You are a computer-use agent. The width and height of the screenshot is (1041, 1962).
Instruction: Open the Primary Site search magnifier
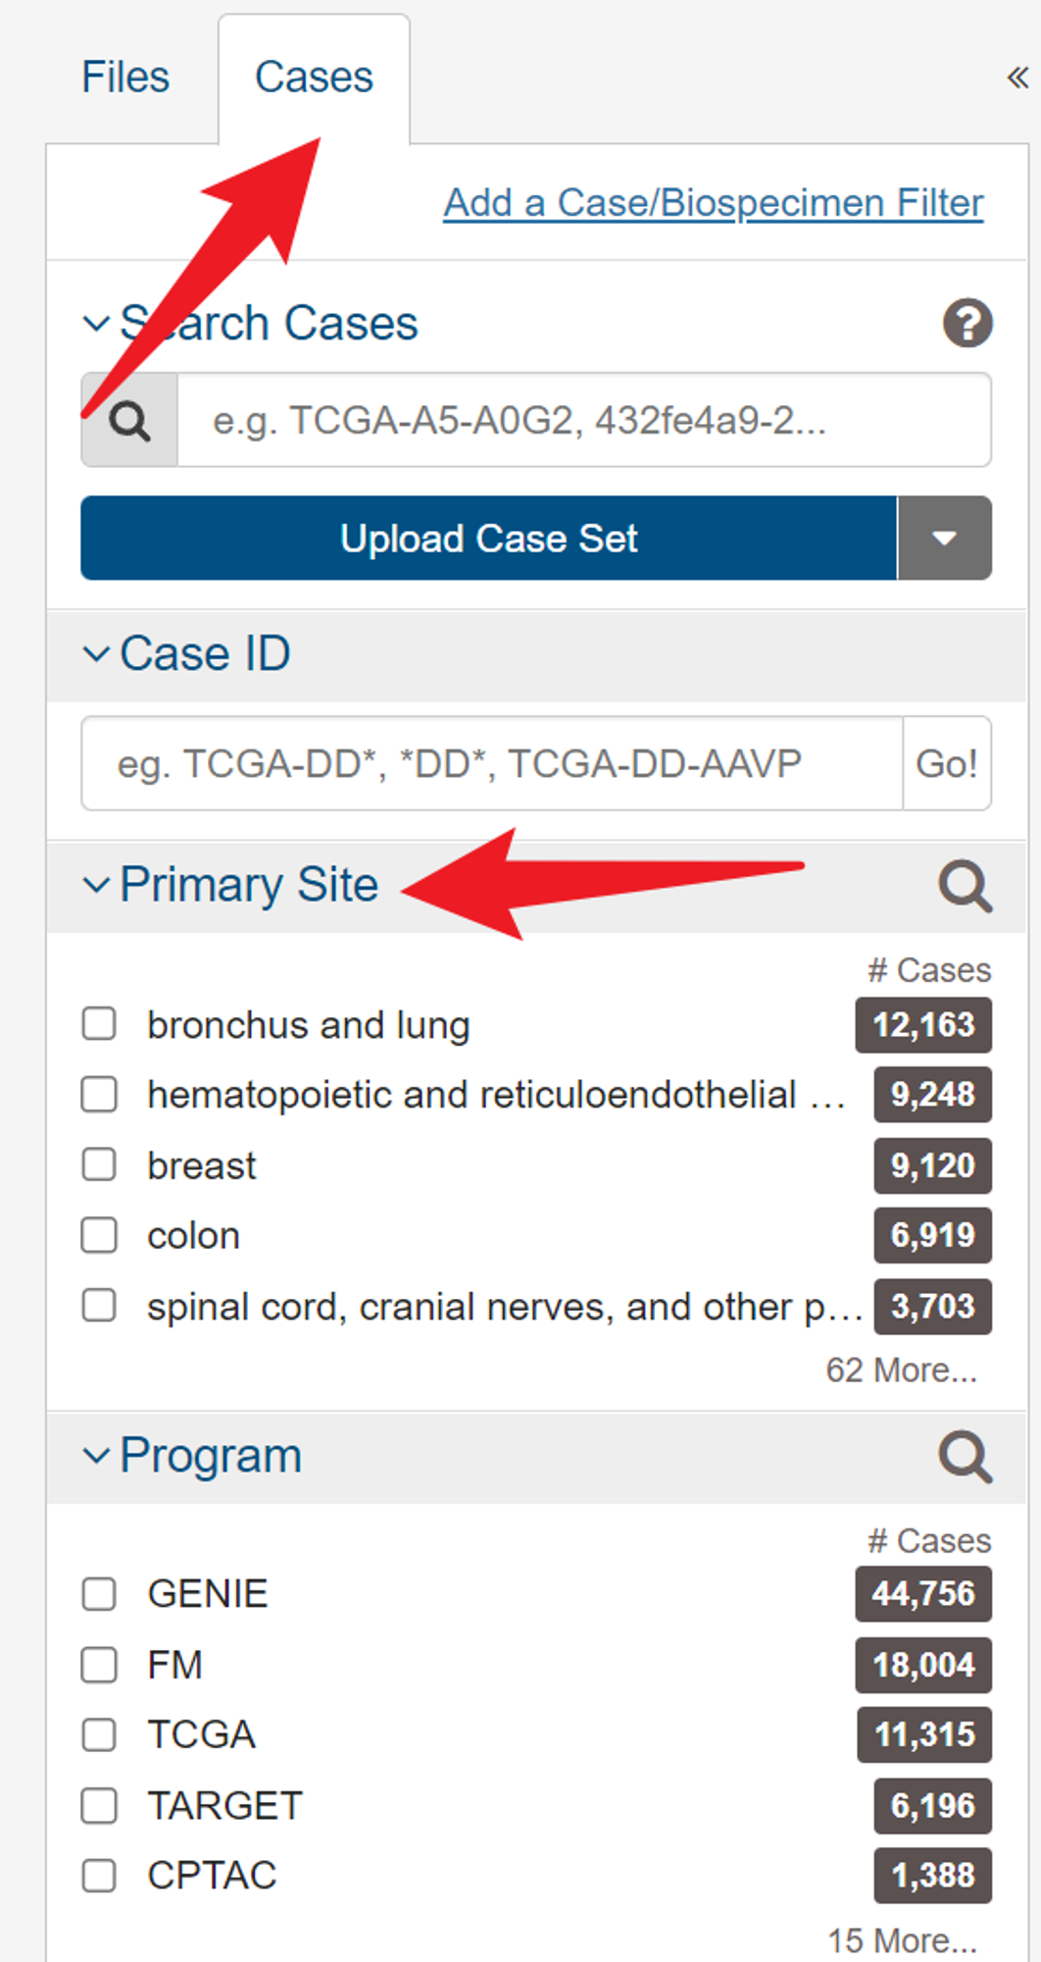(965, 886)
